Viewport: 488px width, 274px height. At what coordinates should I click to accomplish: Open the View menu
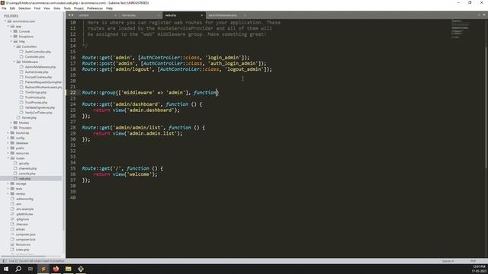(x=47, y=8)
